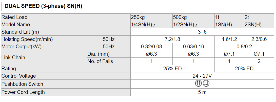Image resolution: width=276 pixels, height=102 pixels.
Task: Select the DUAL SPEED (3-phase) SN(H) heading
Action: point(43,7)
